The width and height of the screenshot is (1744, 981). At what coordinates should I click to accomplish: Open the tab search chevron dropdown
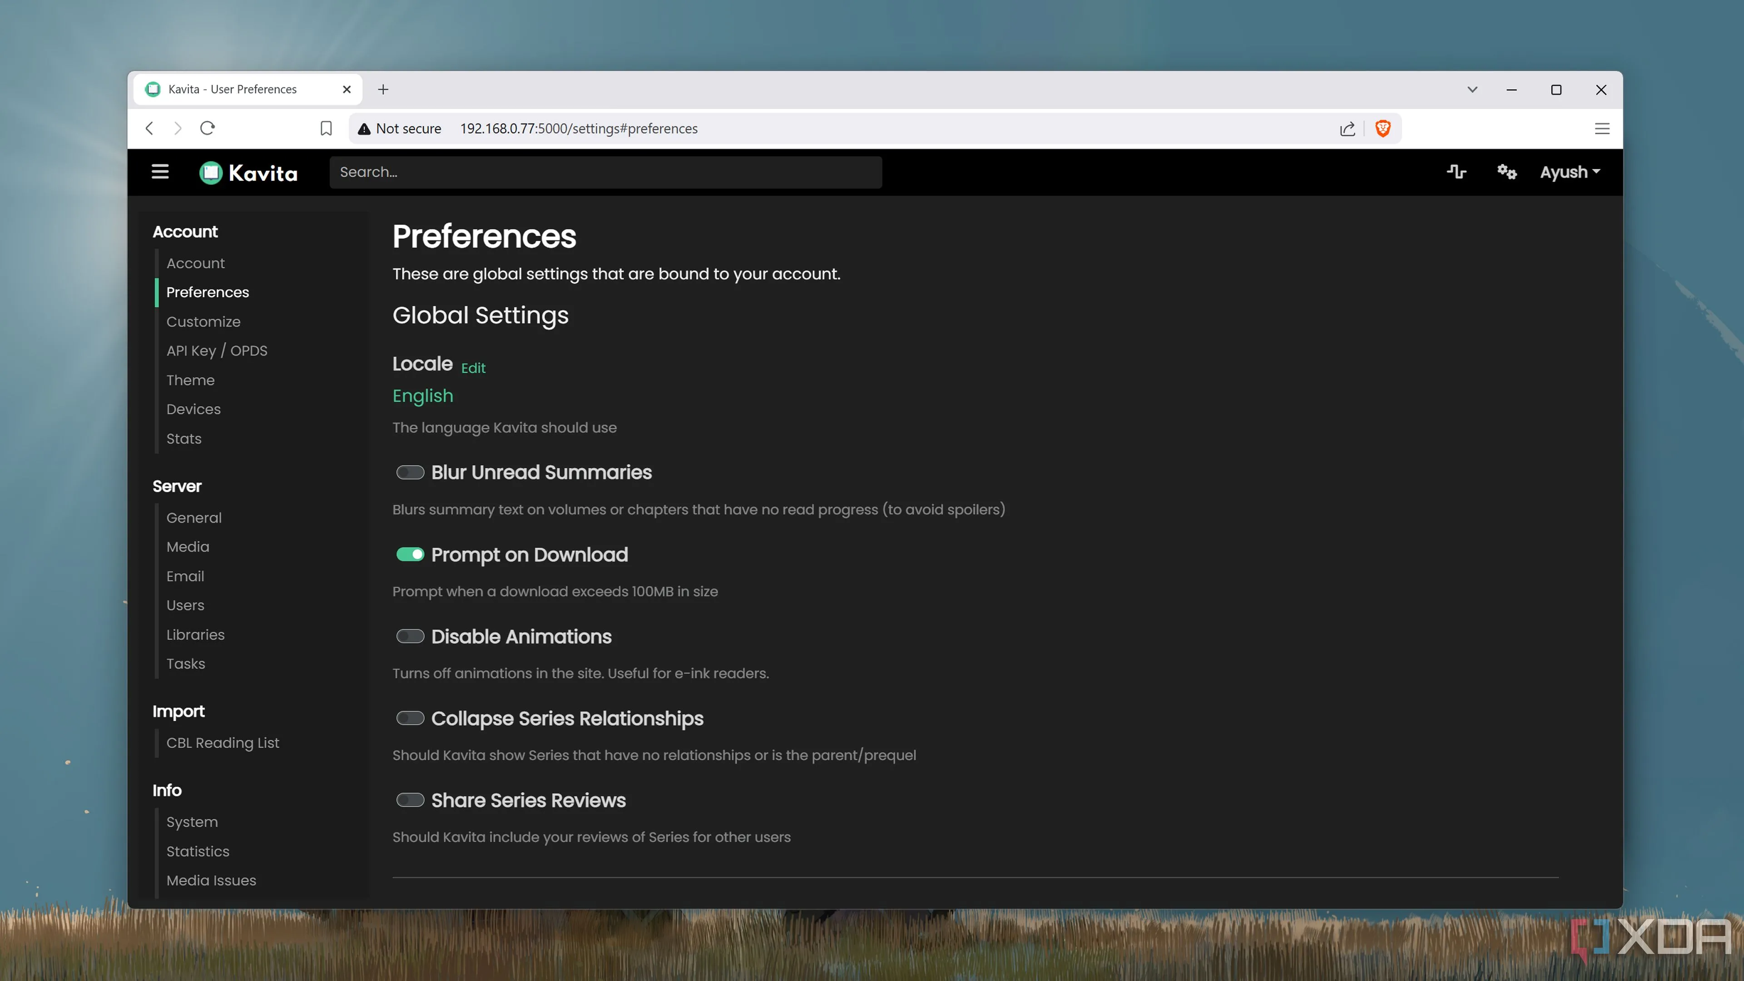[1472, 89]
